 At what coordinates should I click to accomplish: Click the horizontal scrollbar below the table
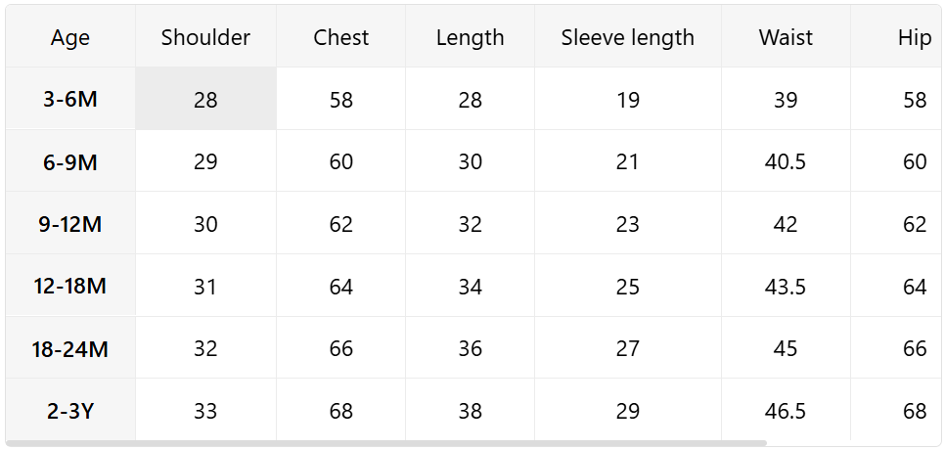pyautogui.click(x=385, y=443)
